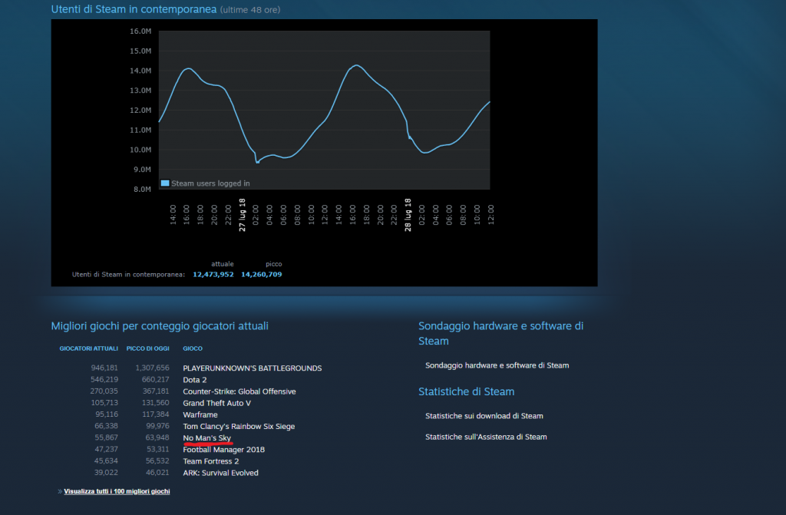Click the 27 lug 18 date marker
786x515 pixels.
(x=243, y=215)
